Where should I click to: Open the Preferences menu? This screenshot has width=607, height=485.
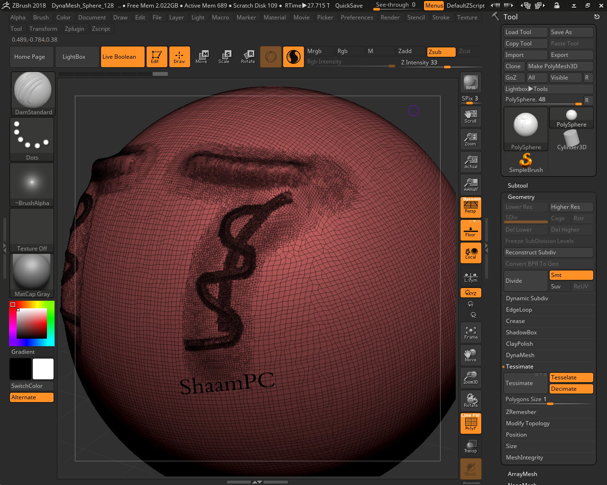pos(357,18)
